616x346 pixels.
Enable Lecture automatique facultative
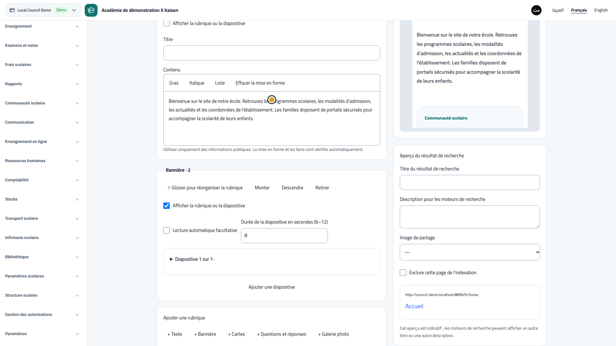167,230
